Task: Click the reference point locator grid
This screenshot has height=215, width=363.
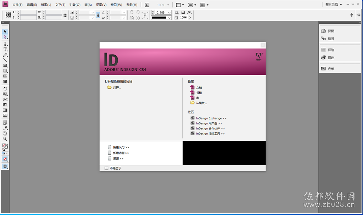Action: 8,15
